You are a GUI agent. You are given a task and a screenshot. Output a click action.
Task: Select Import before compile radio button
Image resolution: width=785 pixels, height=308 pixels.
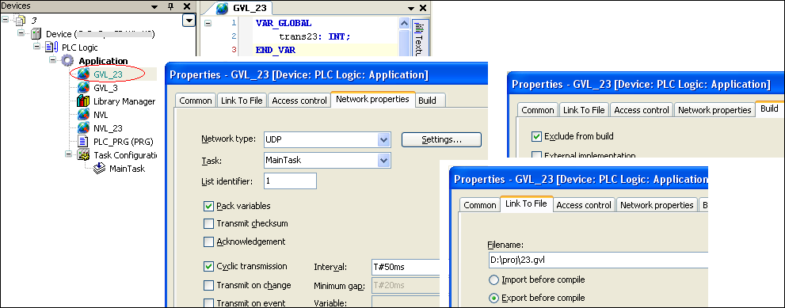[493, 279]
